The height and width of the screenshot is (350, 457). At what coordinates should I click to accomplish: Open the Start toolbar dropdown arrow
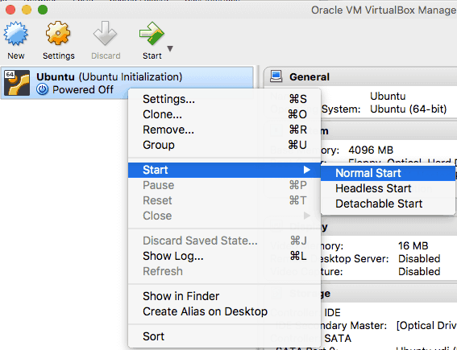170,48
